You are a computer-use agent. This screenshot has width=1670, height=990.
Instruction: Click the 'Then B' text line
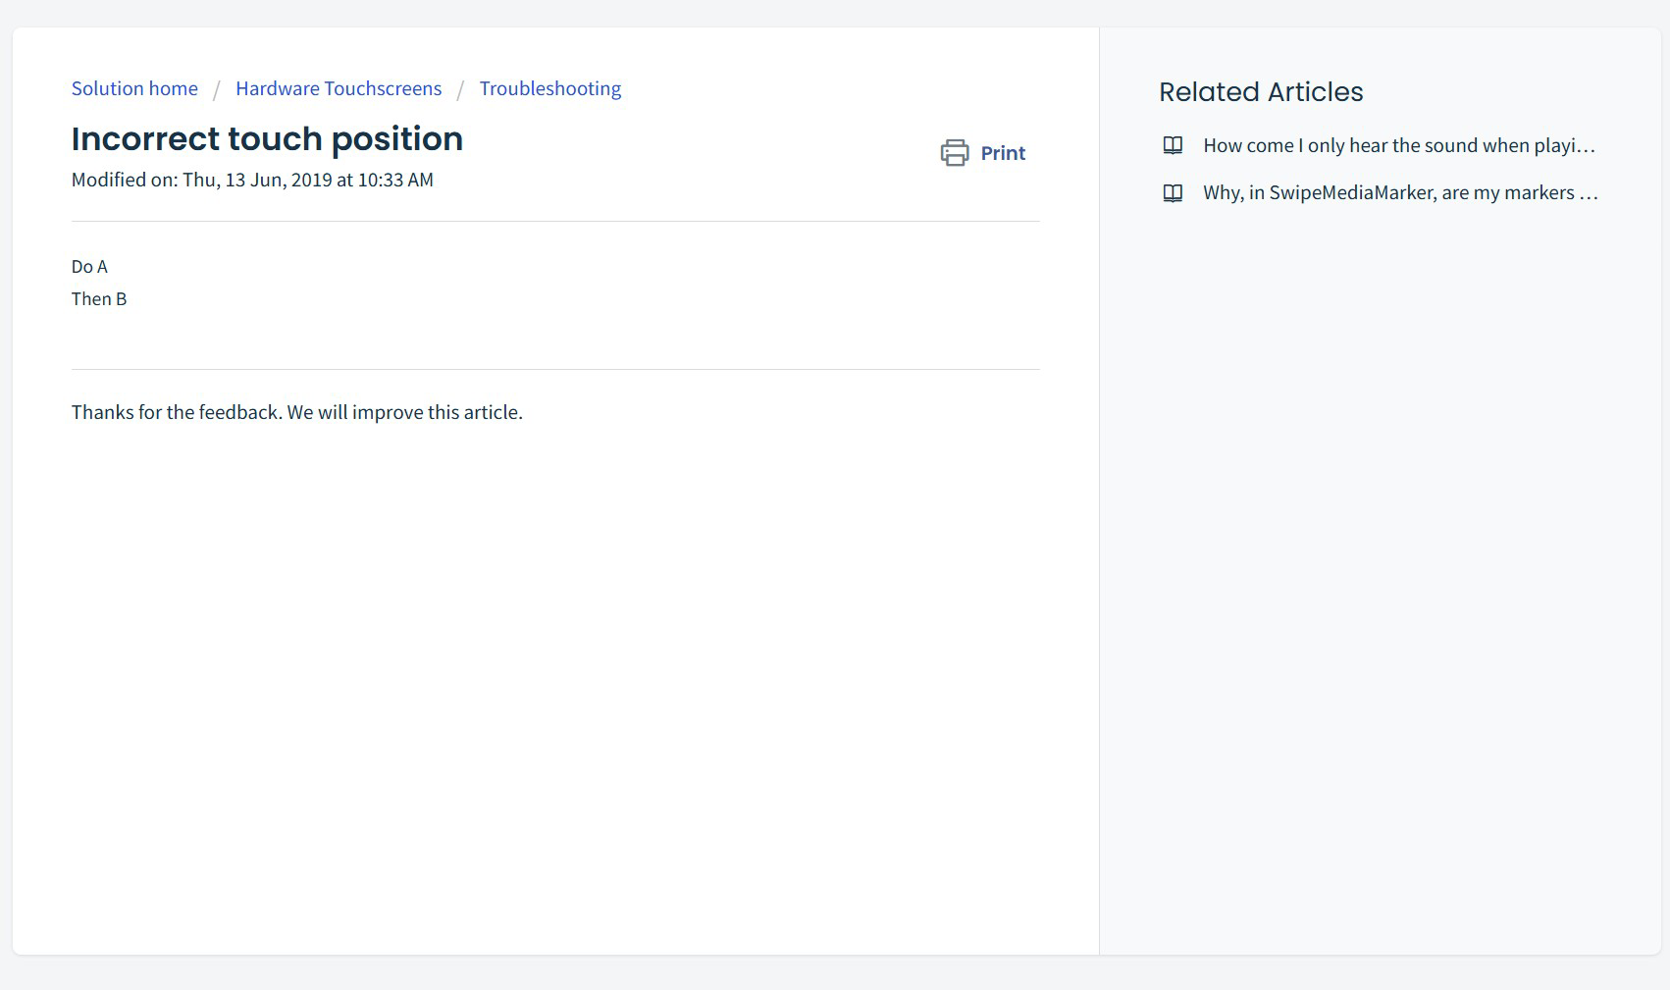99,299
